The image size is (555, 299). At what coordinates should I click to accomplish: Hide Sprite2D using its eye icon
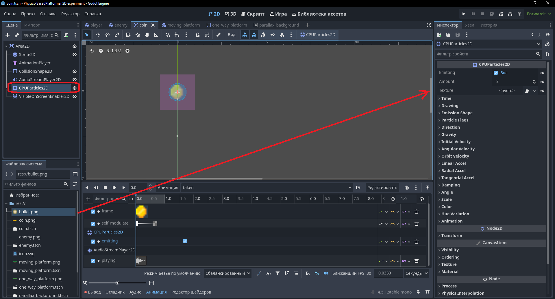(75, 55)
